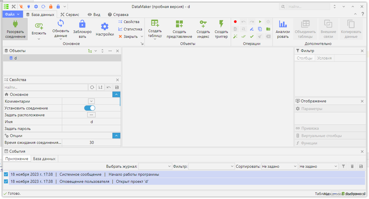Click the green magic wand icon in Операции

pyautogui.click(x=235, y=36)
